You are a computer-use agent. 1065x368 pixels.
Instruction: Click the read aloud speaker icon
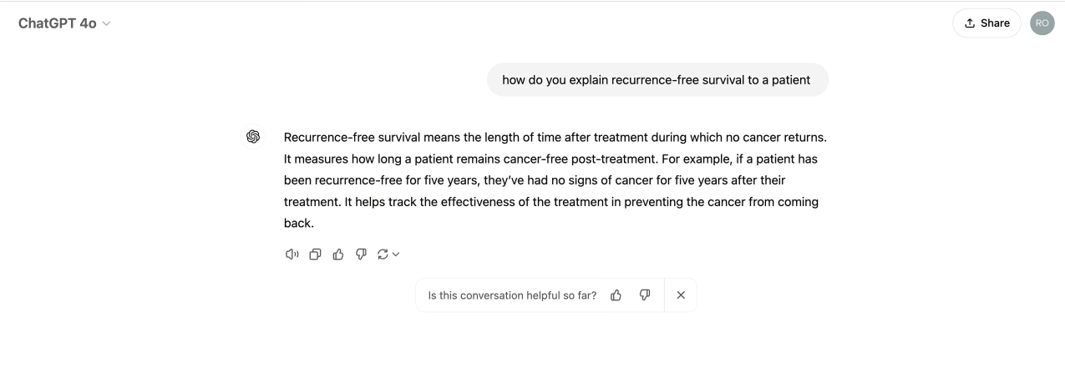[x=292, y=255]
